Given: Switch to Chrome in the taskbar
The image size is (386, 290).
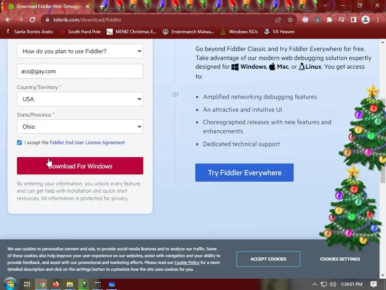Looking at the screenshot, I should [42, 284].
